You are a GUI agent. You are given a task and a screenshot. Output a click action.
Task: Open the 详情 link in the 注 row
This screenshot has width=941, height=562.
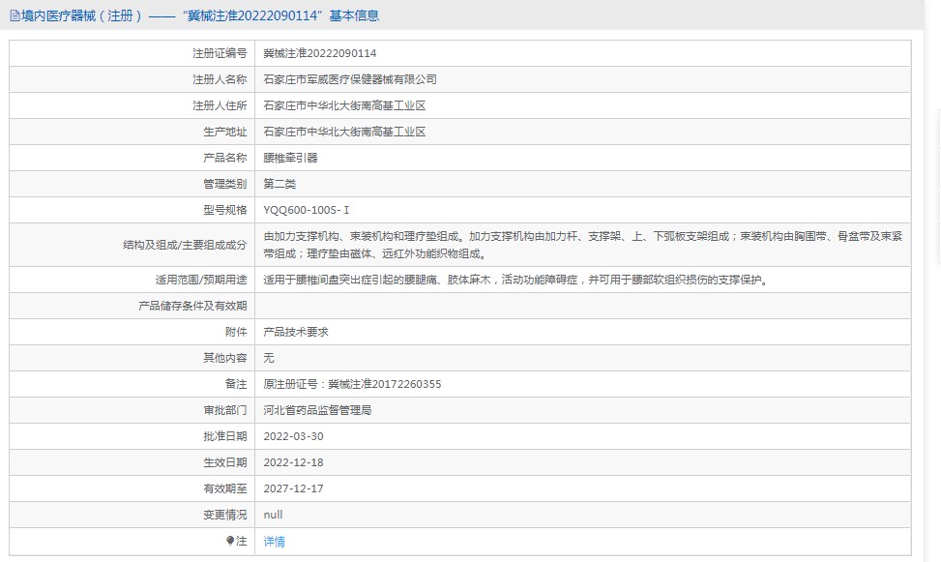275,542
